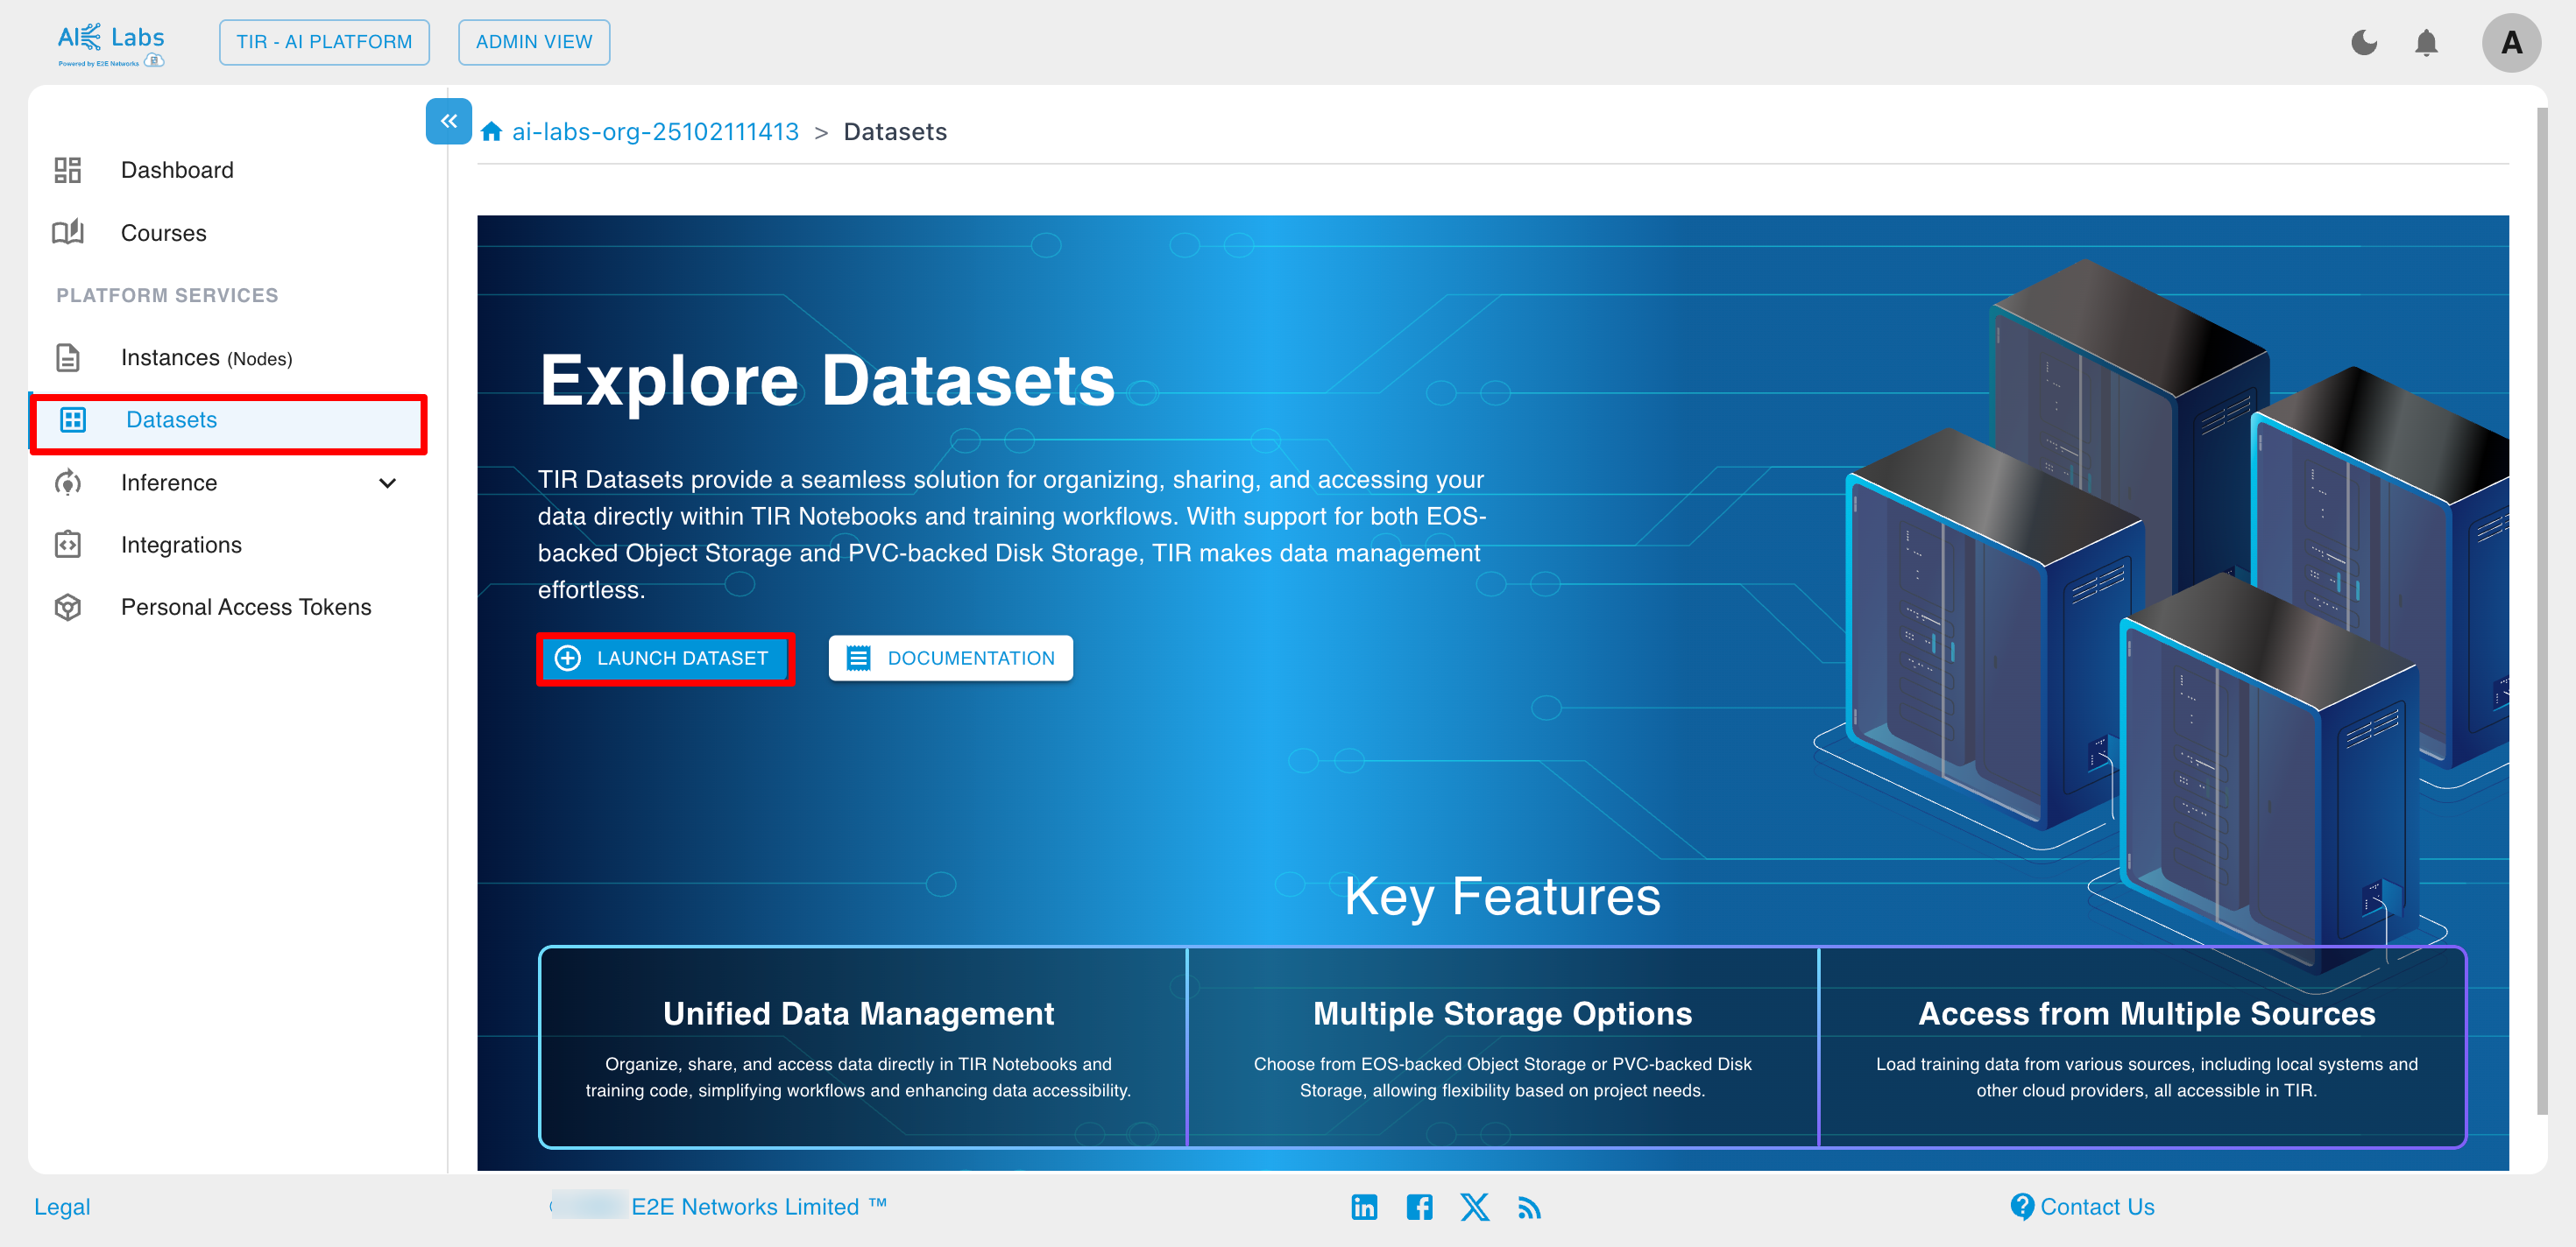Open ai-labs-org-25102111413 breadcrumb link
Image resolution: width=2576 pixels, height=1247 pixels.
(656, 132)
